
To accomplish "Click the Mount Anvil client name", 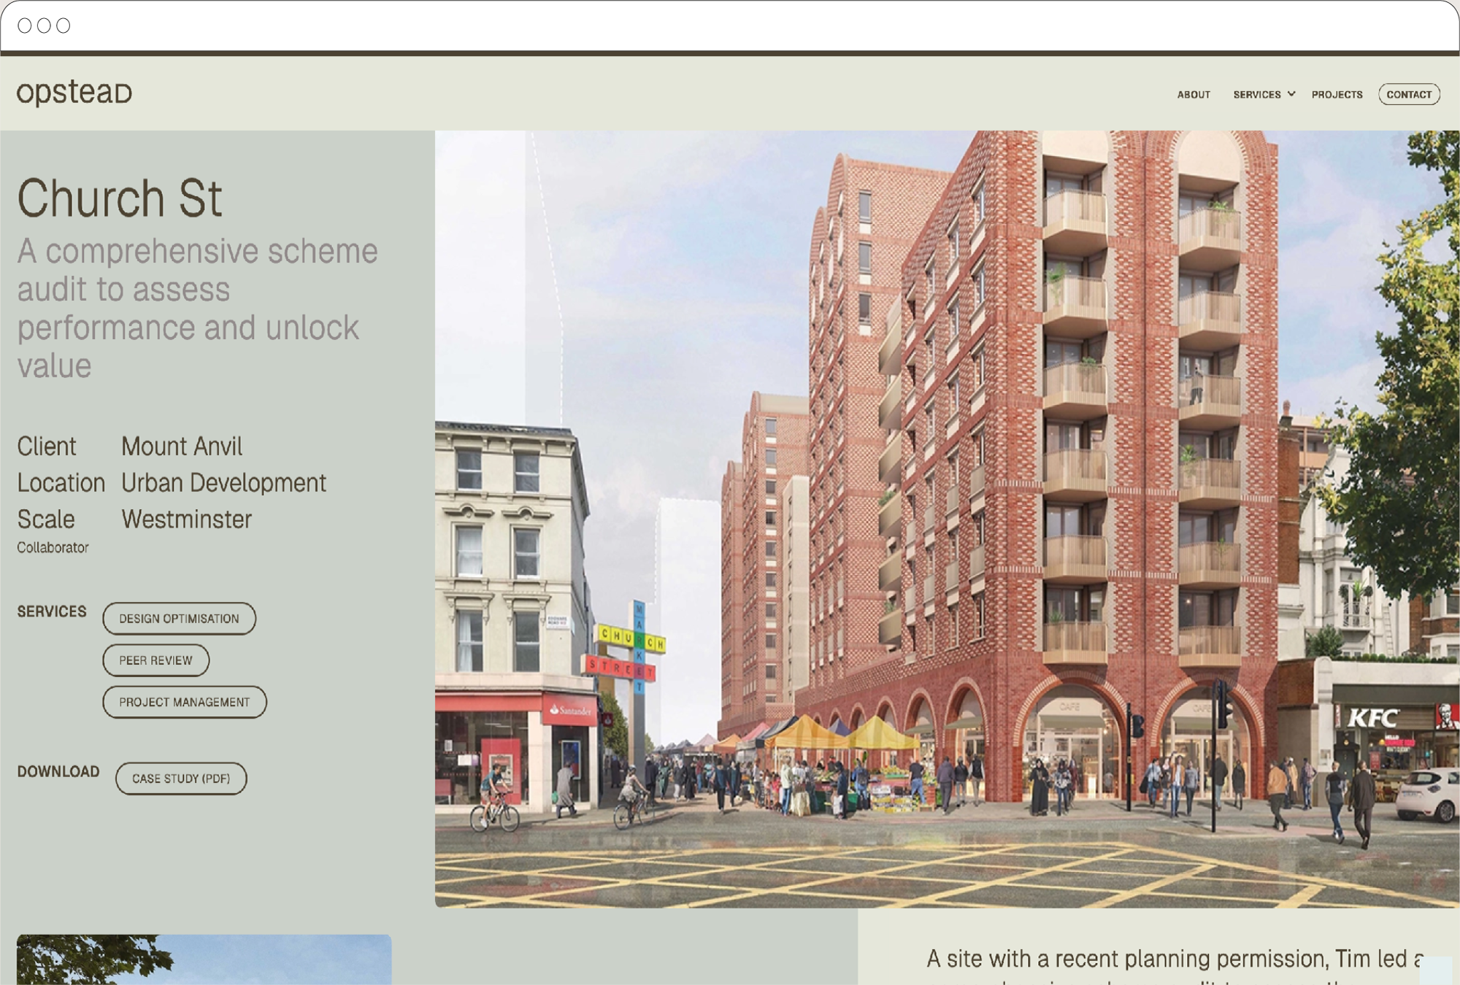I will pos(182,447).
